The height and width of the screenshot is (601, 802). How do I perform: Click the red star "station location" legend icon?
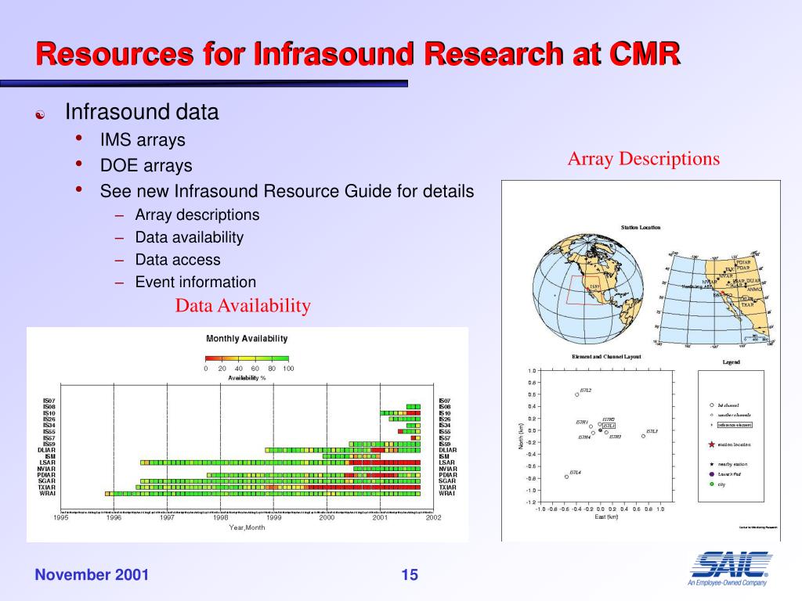(711, 444)
